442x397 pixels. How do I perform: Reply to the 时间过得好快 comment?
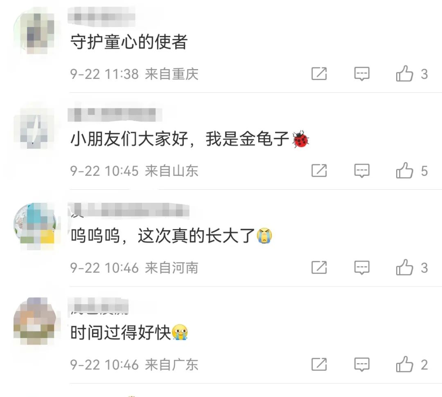tap(362, 364)
